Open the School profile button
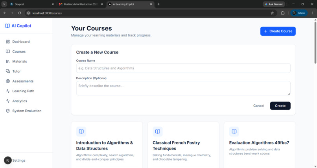 (x=299, y=13)
